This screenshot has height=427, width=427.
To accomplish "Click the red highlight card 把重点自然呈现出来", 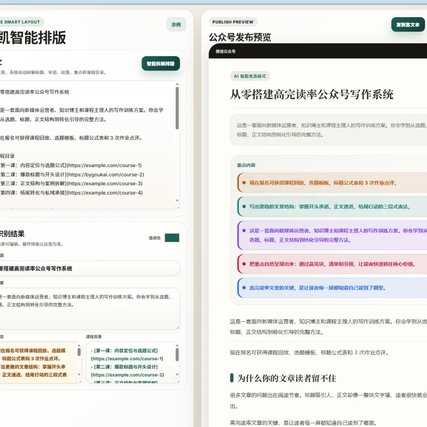I will pos(332,264).
